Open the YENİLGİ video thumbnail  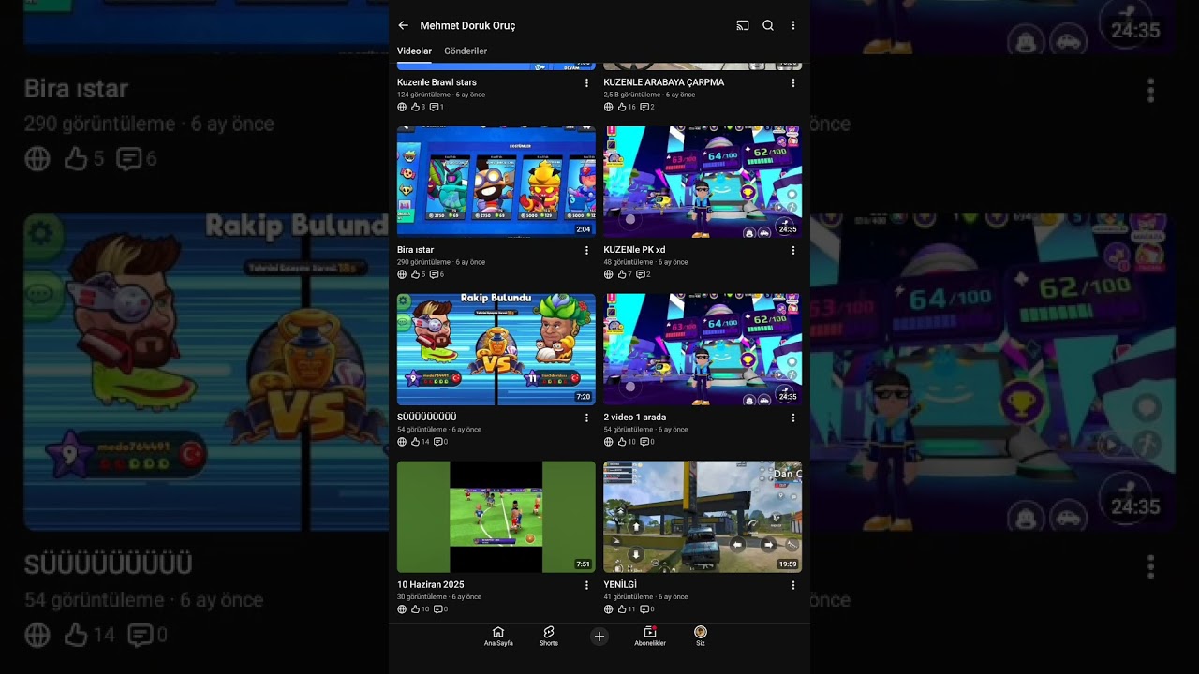pos(703,517)
